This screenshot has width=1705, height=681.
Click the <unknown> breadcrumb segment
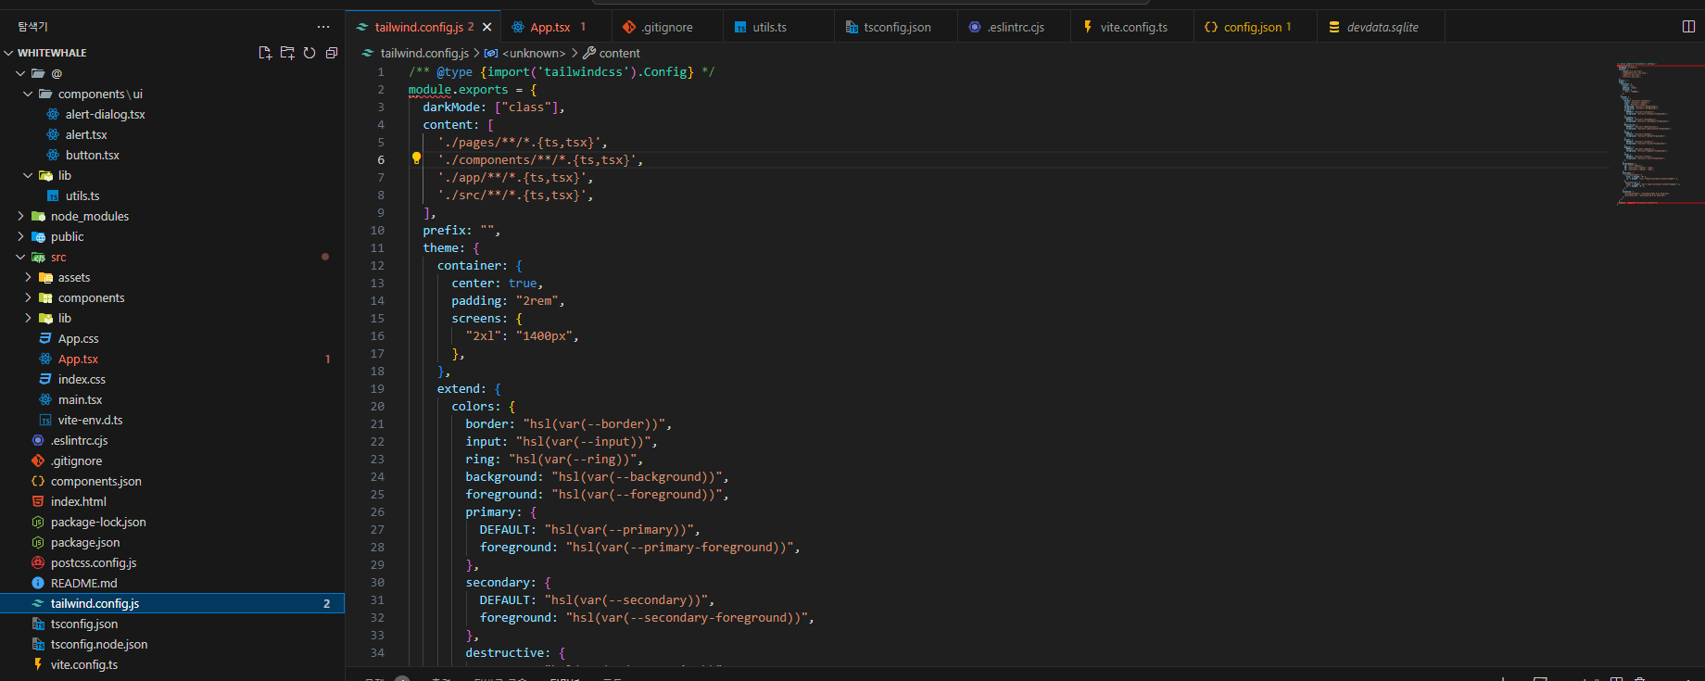(x=533, y=53)
